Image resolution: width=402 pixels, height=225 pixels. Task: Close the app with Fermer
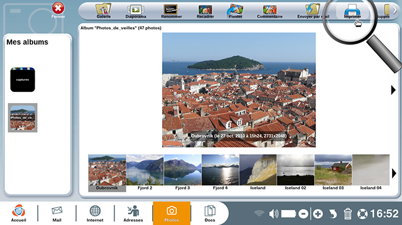58,10
